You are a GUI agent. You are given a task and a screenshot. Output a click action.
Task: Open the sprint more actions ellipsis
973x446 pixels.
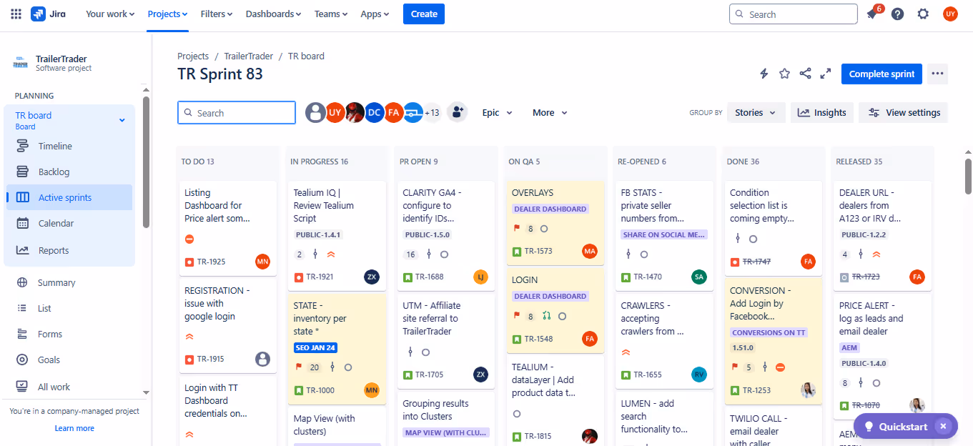[x=938, y=74]
